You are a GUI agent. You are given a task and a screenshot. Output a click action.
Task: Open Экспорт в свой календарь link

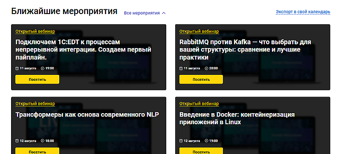point(303,12)
